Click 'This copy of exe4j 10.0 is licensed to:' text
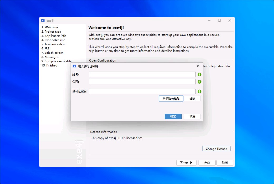This screenshot has width=274, height=184. (116, 138)
